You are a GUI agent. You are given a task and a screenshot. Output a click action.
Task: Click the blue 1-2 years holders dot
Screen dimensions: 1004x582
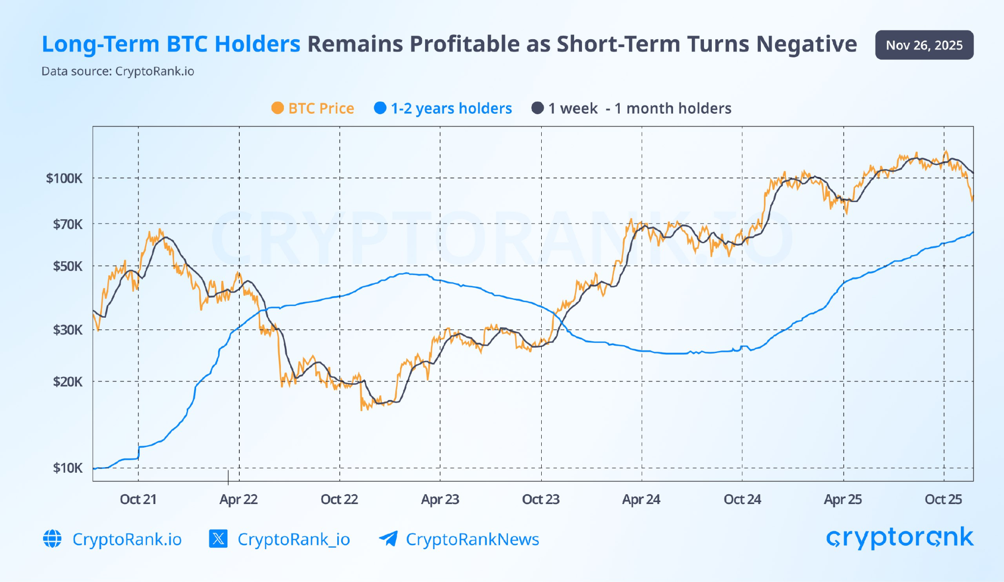pos(380,108)
